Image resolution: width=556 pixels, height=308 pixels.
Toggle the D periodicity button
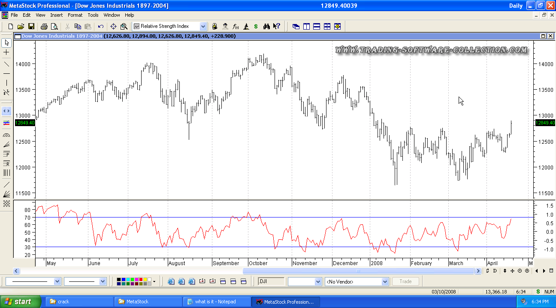pyautogui.click(x=495, y=271)
